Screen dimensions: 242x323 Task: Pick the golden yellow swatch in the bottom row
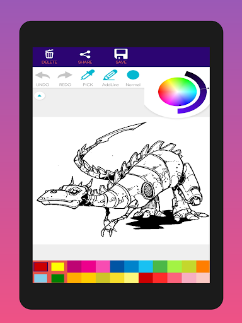pyautogui.click(x=89, y=278)
